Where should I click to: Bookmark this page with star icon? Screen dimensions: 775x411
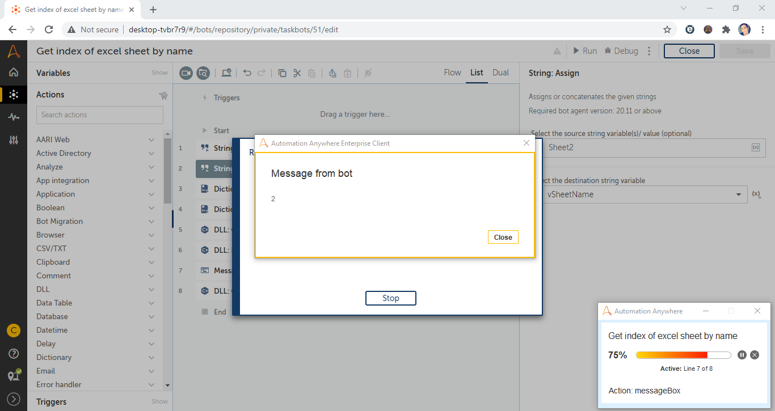pos(667,29)
